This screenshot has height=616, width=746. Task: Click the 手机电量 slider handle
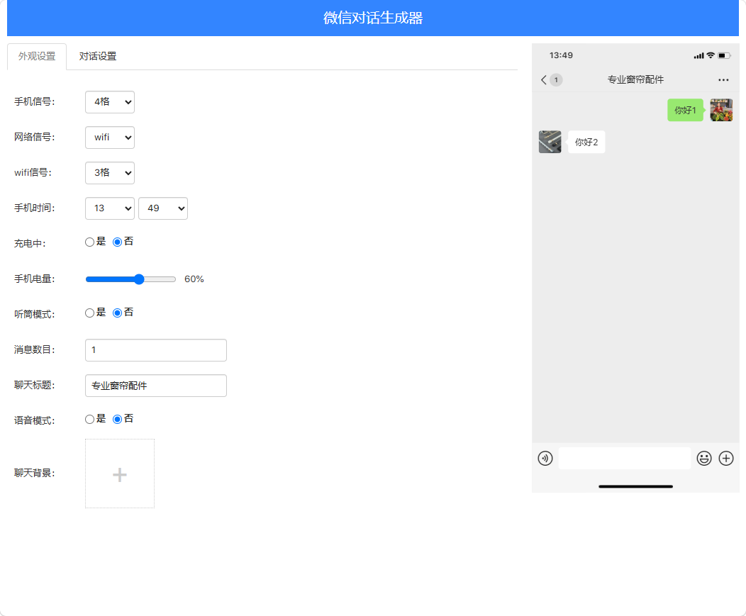[139, 279]
